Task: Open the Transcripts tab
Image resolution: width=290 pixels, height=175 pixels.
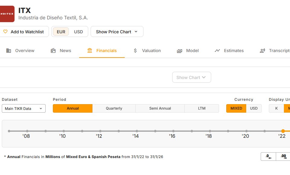Action: click(x=275, y=51)
